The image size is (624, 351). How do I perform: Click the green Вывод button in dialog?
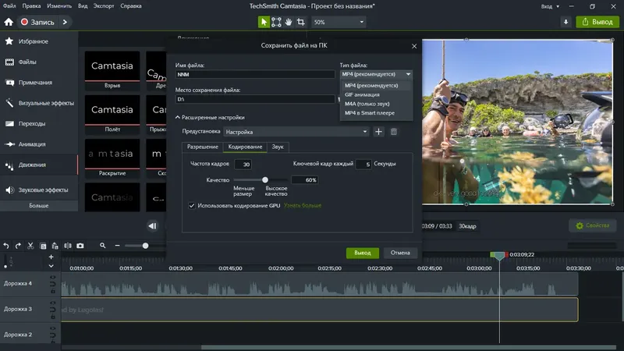click(x=362, y=253)
